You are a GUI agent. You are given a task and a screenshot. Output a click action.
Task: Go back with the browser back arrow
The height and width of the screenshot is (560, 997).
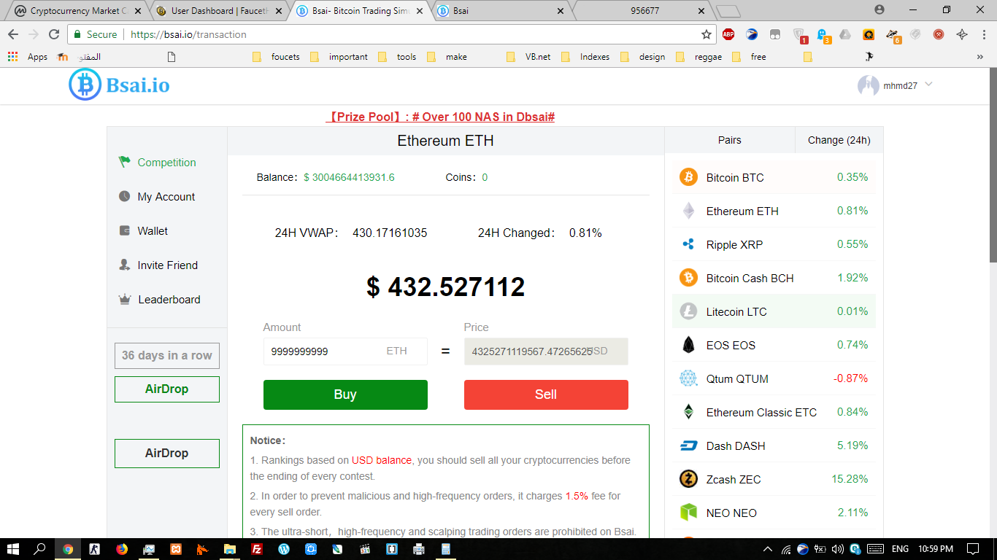(13, 34)
